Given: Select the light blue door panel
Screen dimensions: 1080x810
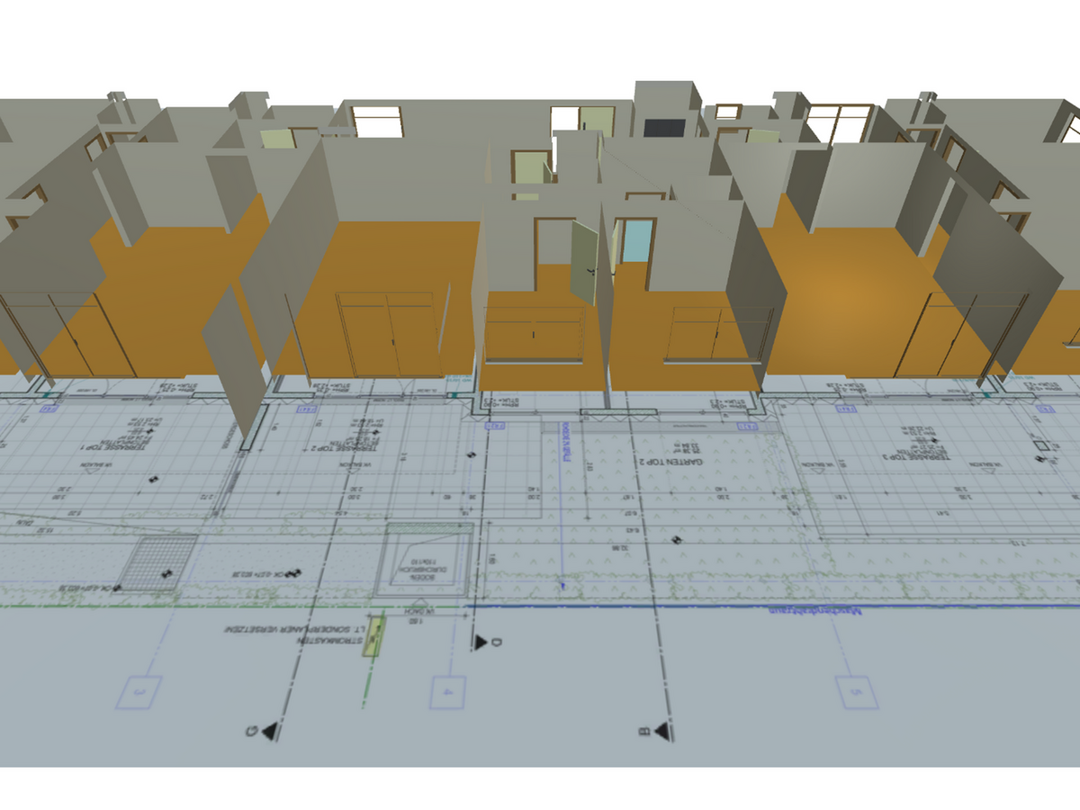Looking at the screenshot, I should point(637,241).
